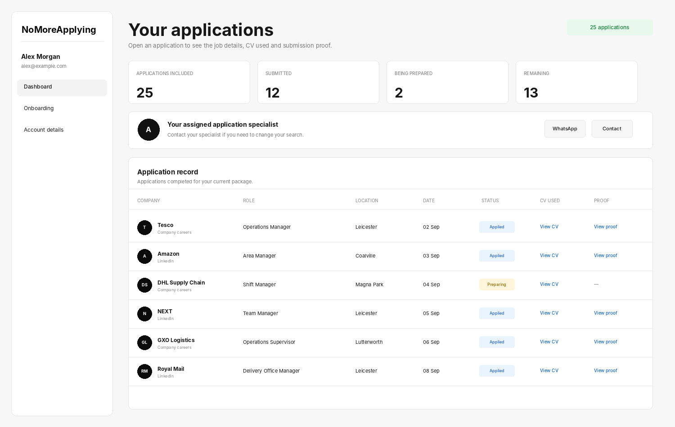Click the specialist avatar circle
The image size is (675, 427).
pos(148,129)
